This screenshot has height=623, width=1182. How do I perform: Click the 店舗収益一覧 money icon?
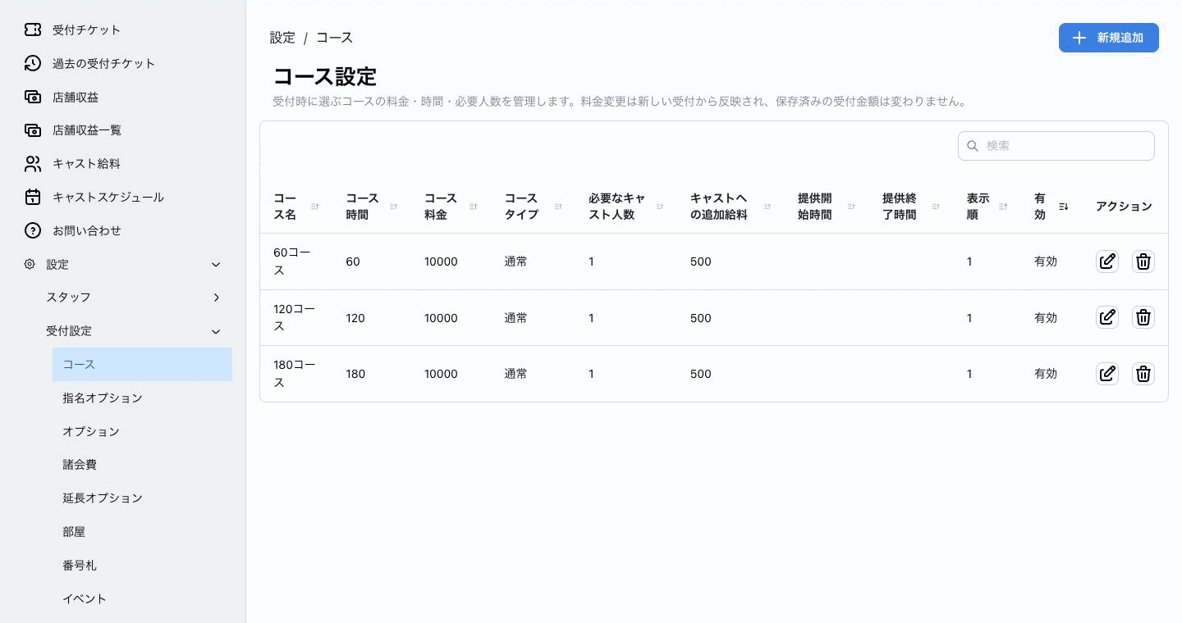pos(32,130)
